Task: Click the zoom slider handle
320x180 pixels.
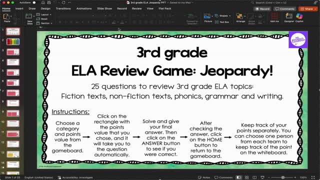Action: pyautogui.click(x=283, y=177)
